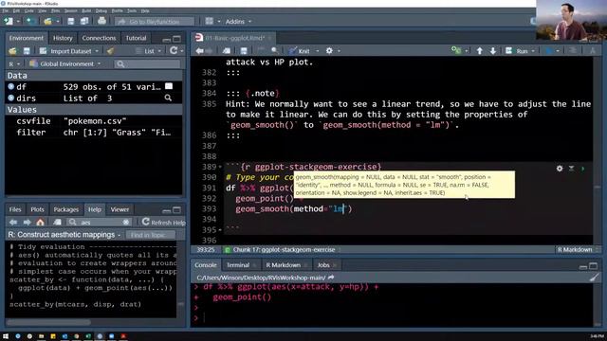
Task: Click the Environment search field
Action: point(148,63)
